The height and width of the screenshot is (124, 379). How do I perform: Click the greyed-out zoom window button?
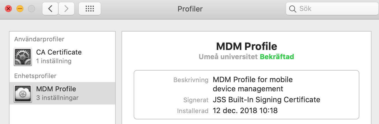point(31,9)
